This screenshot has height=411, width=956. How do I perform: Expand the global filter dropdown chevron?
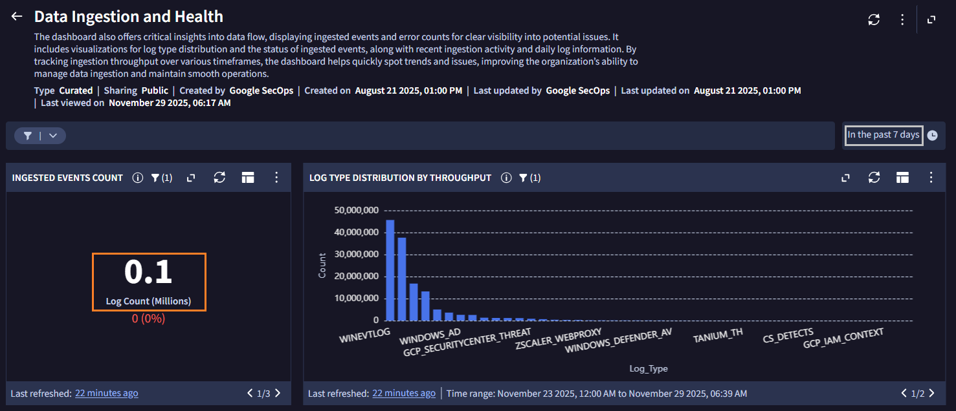(x=53, y=136)
